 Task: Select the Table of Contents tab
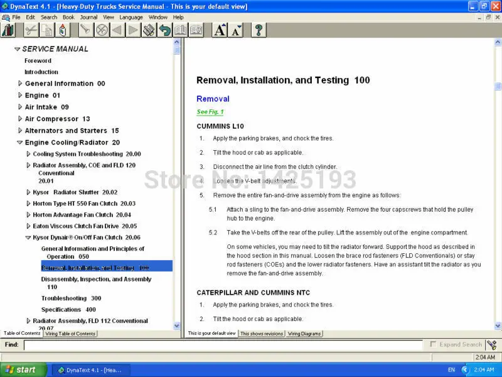click(22, 334)
